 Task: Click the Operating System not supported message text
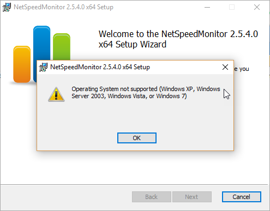146,93
